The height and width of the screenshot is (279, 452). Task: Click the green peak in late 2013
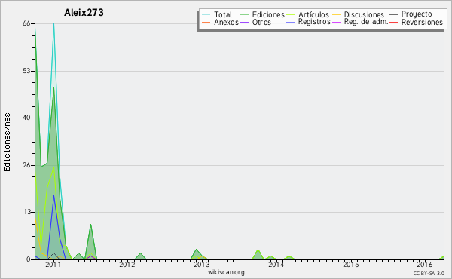(258, 250)
